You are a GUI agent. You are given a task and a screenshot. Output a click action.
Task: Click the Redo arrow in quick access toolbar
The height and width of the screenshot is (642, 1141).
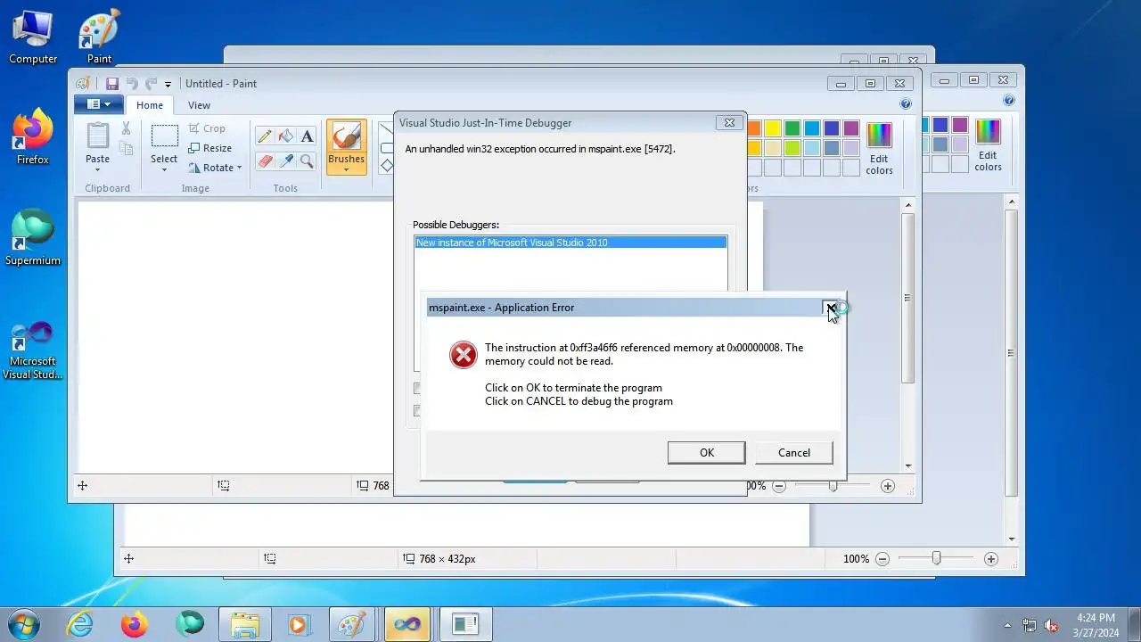(x=152, y=84)
